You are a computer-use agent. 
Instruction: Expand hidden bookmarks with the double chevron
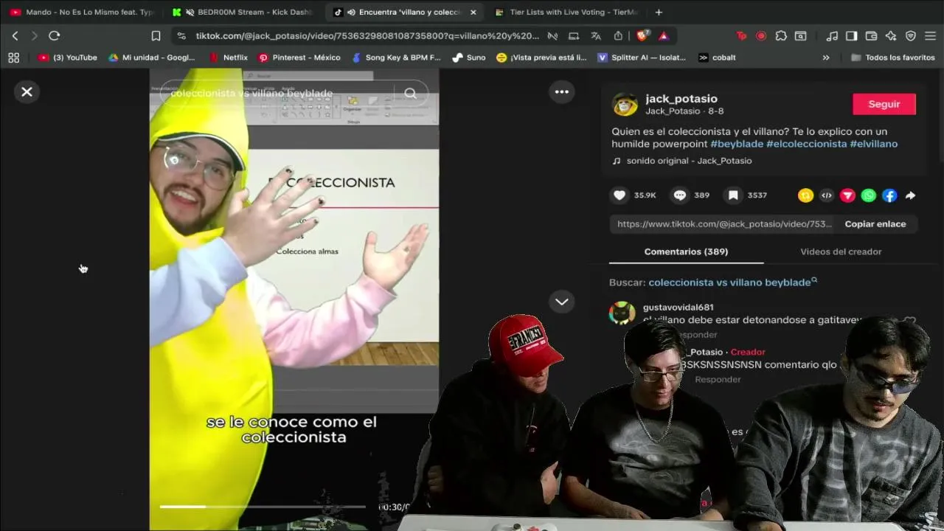click(x=825, y=58)
